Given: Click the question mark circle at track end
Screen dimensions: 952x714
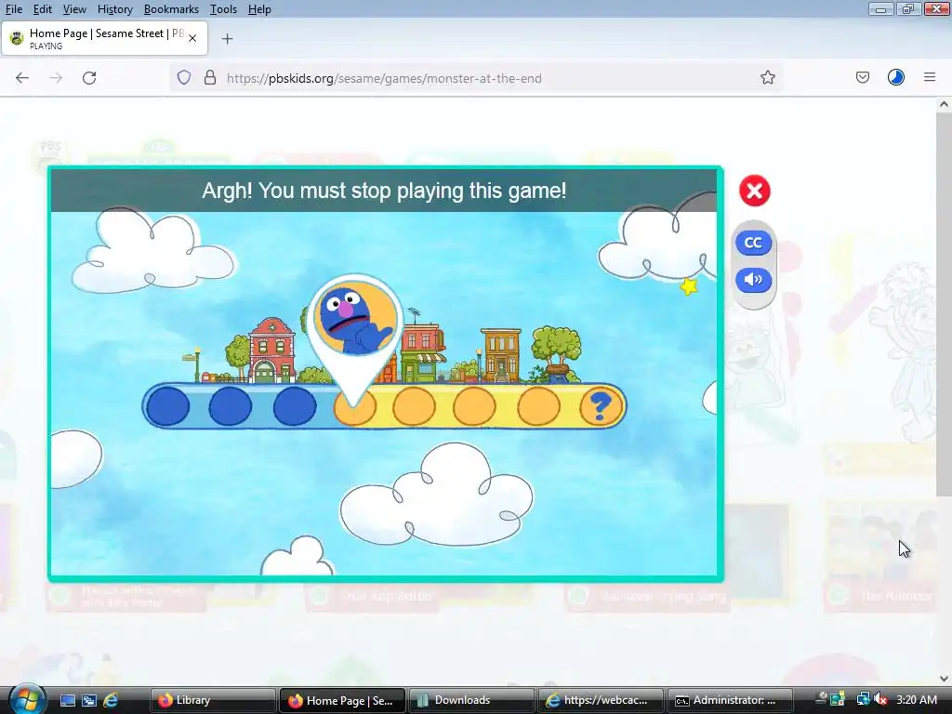Looking at the screenshot, I should [600, 406].
